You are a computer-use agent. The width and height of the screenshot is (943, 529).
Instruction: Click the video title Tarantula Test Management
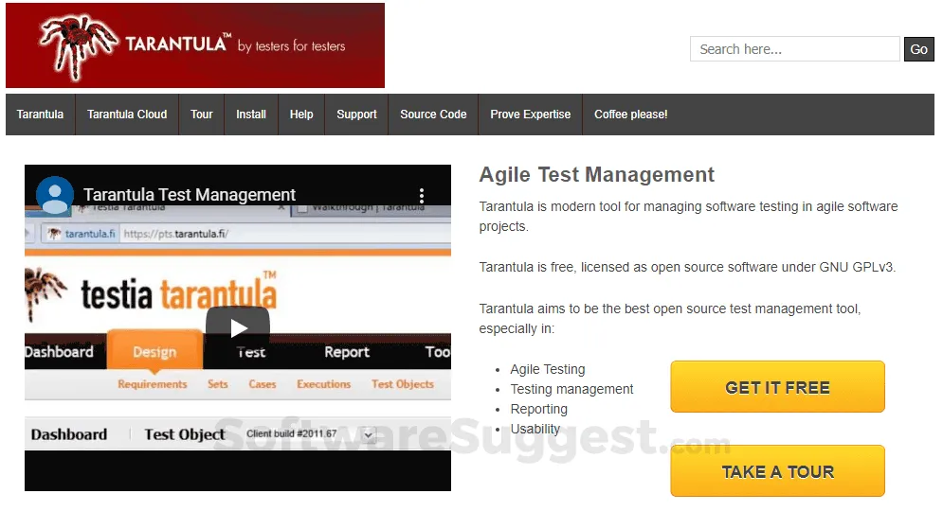[x=190, y=195]
